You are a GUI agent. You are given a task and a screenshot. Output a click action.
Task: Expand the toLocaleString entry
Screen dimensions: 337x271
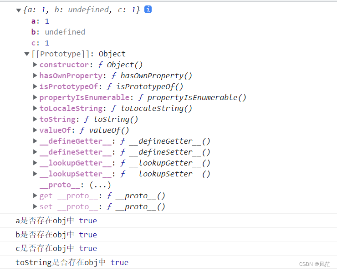tap(35, 108)
